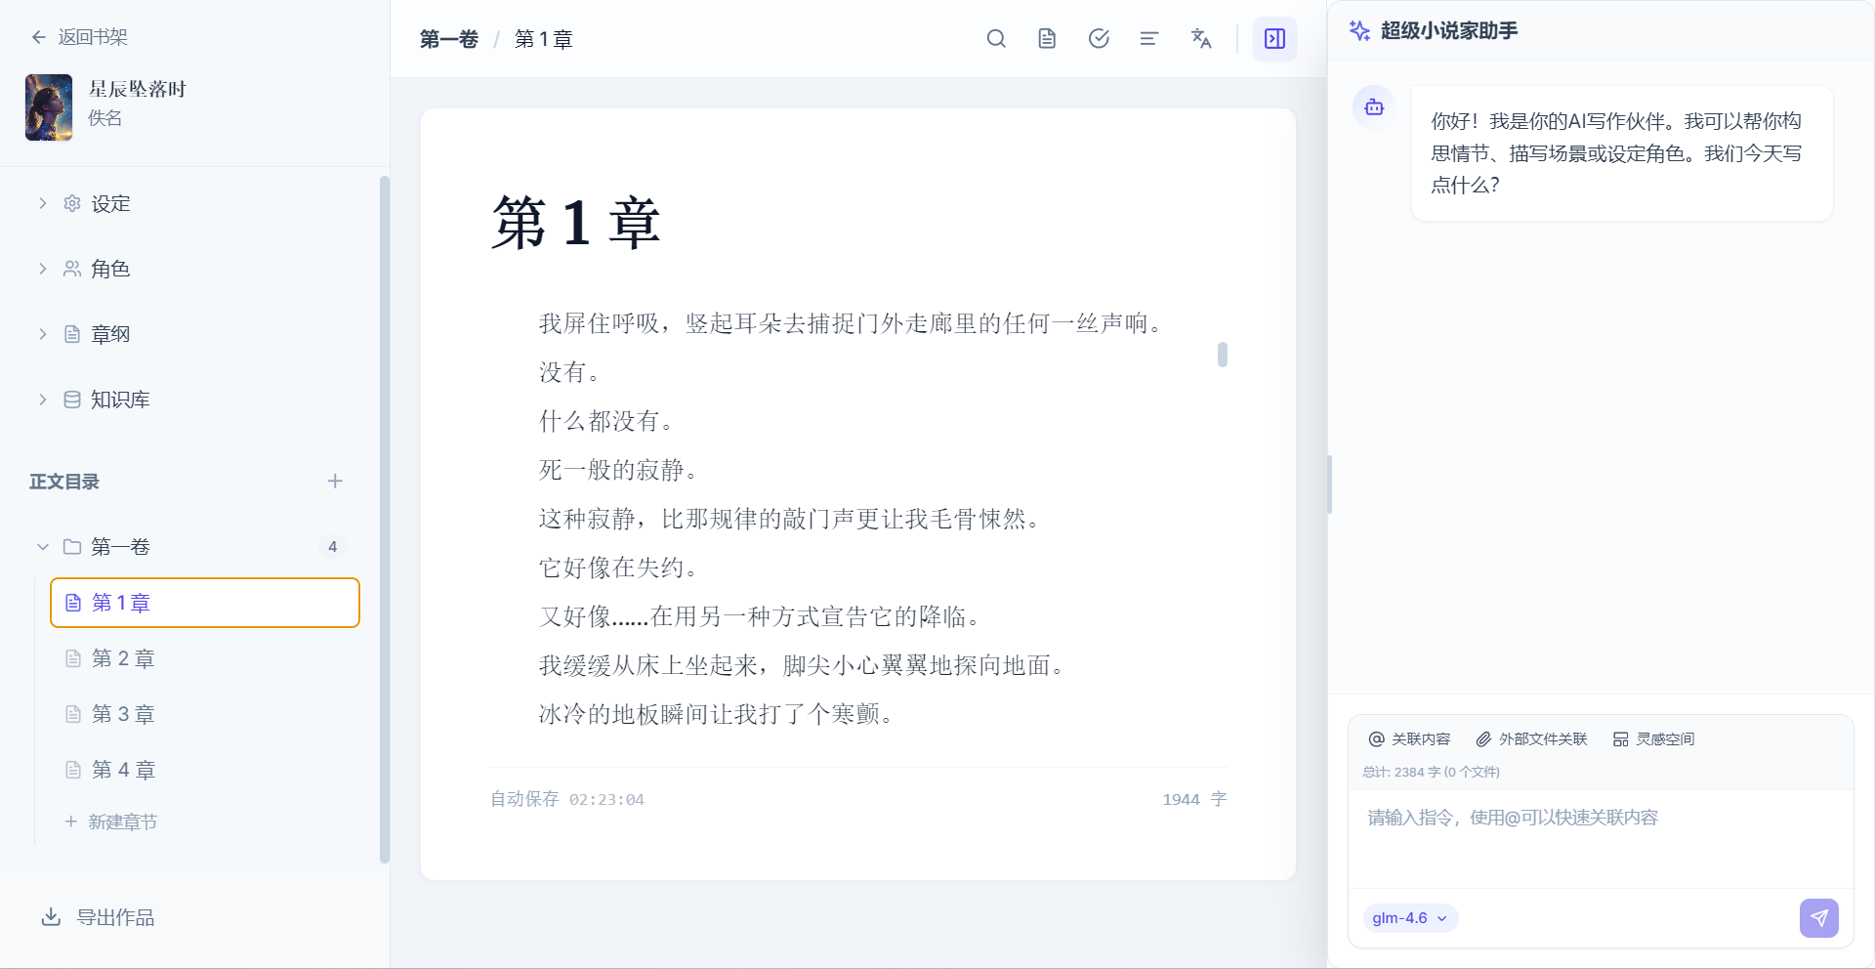
Task: Click the send message paper-plane icon
Action: [1818, 918]
